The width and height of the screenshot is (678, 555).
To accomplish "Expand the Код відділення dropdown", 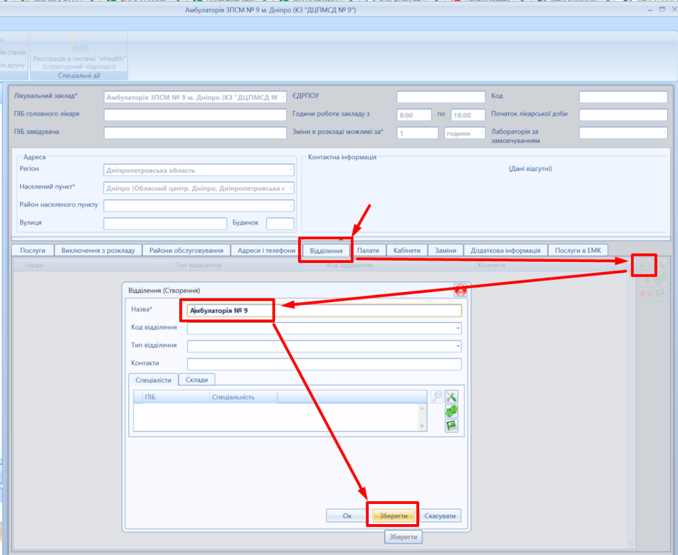I will [458, 328].
